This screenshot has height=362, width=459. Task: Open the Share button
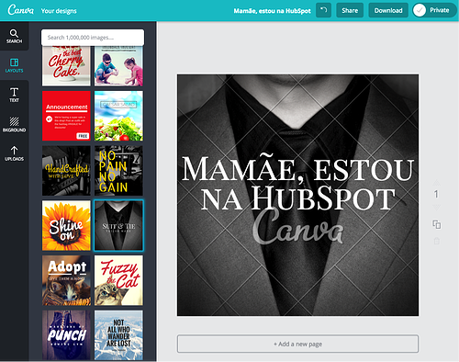click(350, 10)
